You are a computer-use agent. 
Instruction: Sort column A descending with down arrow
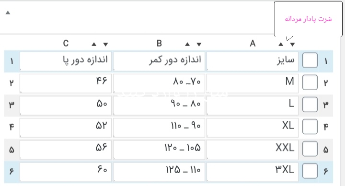(x=292, y=45)
